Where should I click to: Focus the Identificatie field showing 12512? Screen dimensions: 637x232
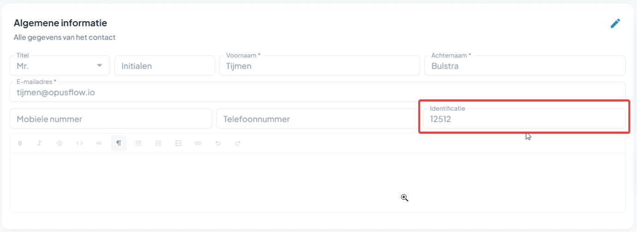click(524, 119)
